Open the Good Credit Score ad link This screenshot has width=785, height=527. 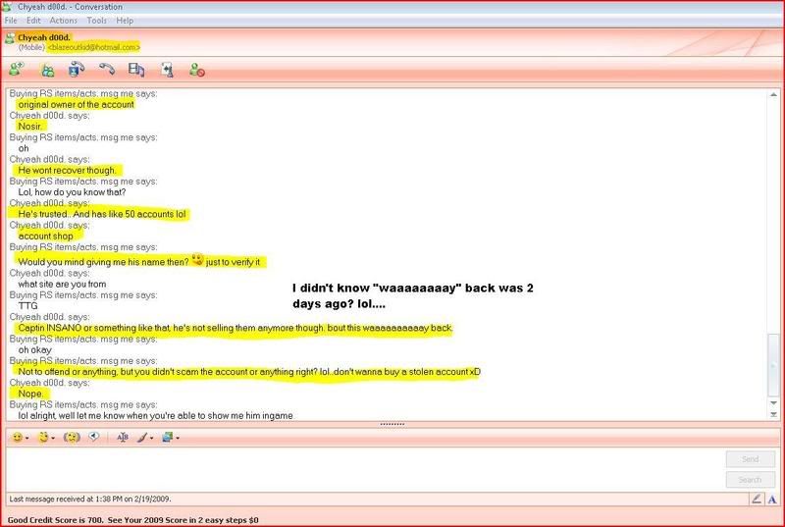coord(133,520)
